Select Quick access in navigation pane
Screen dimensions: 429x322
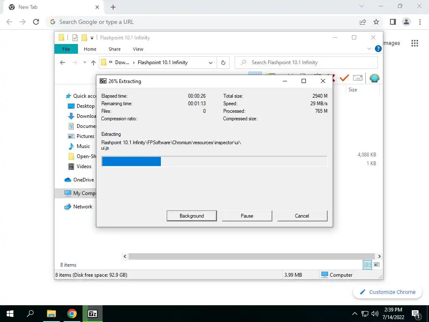(82, 96)
